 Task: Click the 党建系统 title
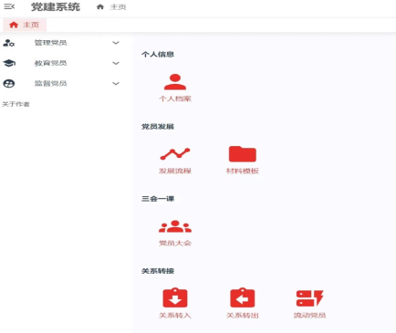(x=56, y=6)
